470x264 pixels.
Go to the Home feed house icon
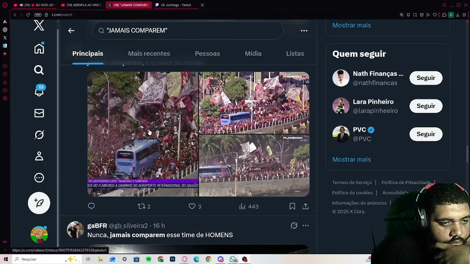[x=39, y=48]
